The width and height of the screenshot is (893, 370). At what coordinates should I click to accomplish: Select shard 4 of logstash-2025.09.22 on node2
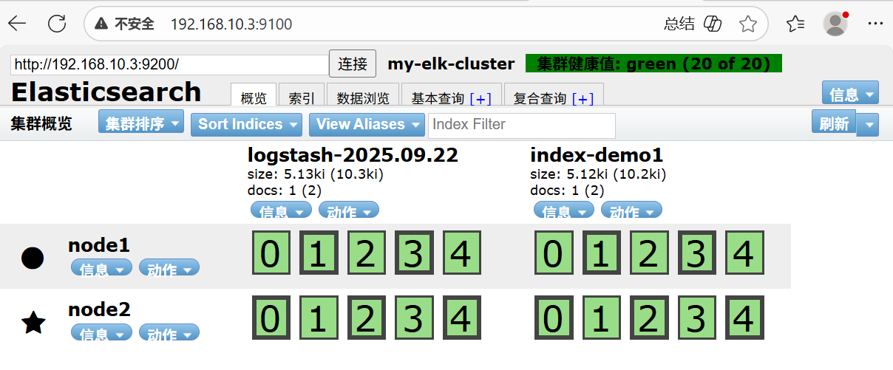point(461,318)
